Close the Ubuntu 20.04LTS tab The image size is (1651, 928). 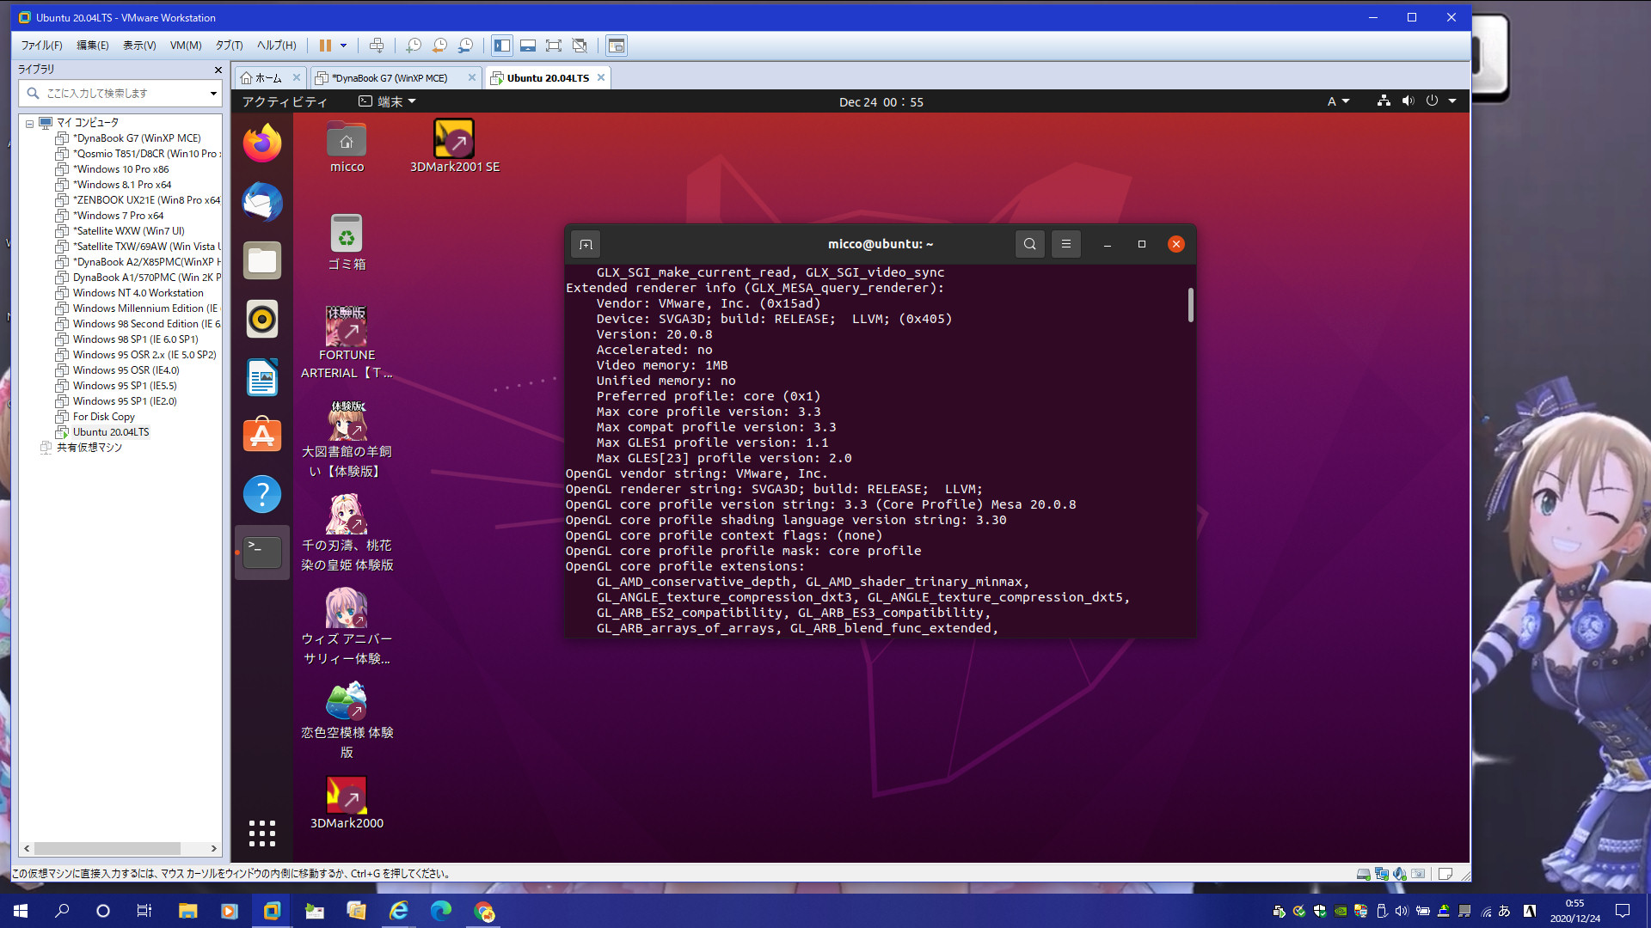point(601,77)
